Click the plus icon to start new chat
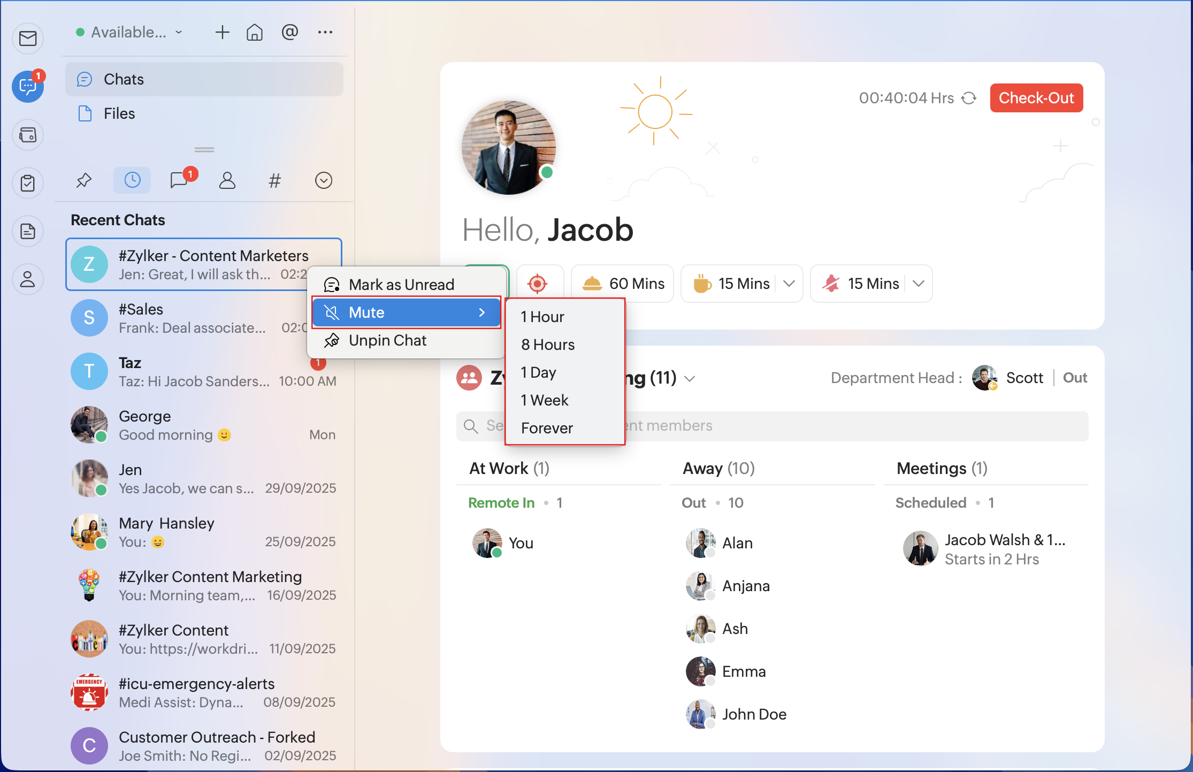This screenshot has height=772, width=1193. pos(222,33)
